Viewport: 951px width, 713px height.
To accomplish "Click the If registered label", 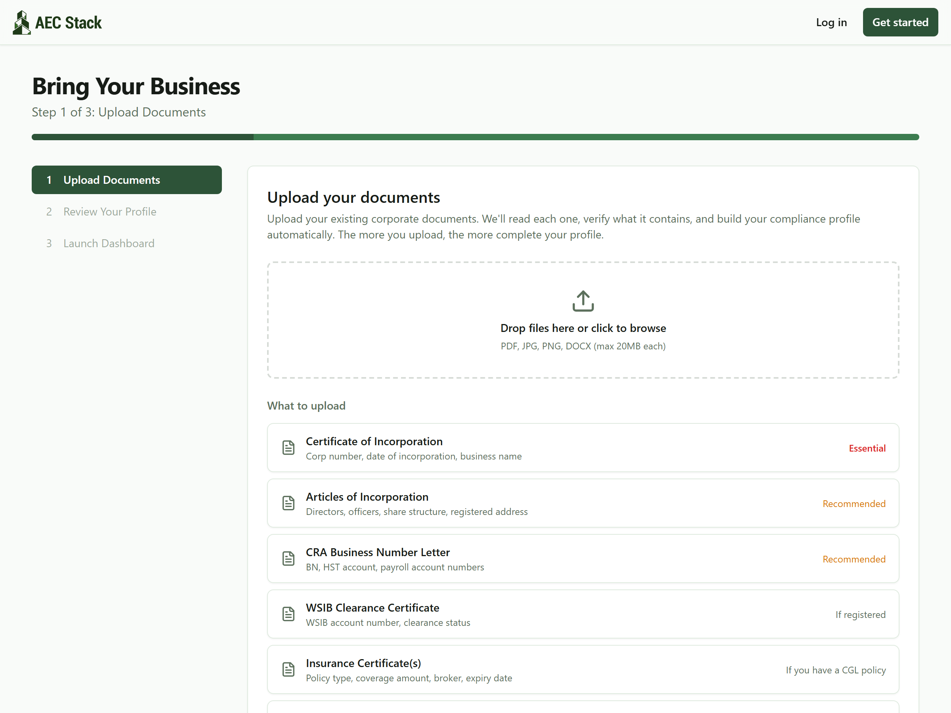I will coord(860,615).
